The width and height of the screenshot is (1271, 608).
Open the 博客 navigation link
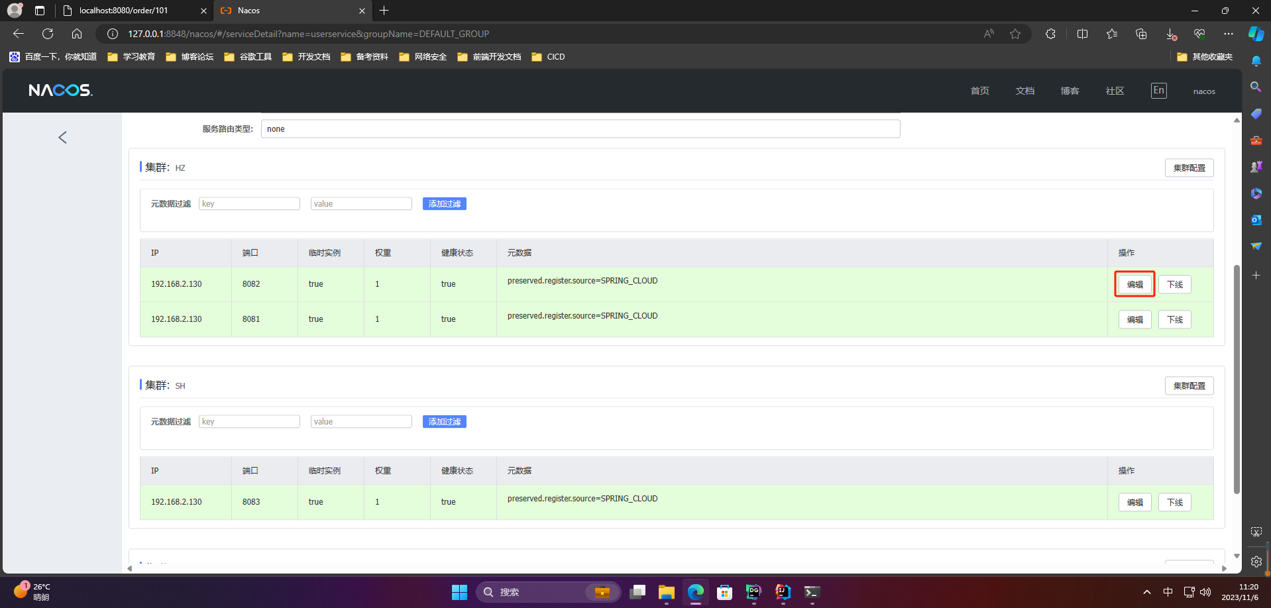click(x=1070, y=91)
